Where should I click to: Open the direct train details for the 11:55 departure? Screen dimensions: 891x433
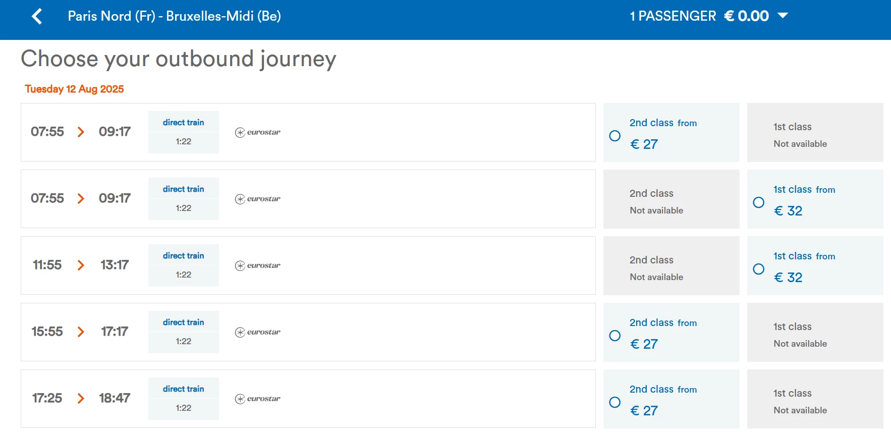pyautogui.click(x=183, y=256)
